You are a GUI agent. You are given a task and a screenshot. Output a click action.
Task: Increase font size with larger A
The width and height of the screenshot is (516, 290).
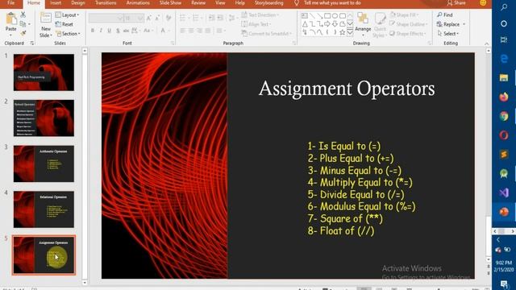(x=148, y=18)
